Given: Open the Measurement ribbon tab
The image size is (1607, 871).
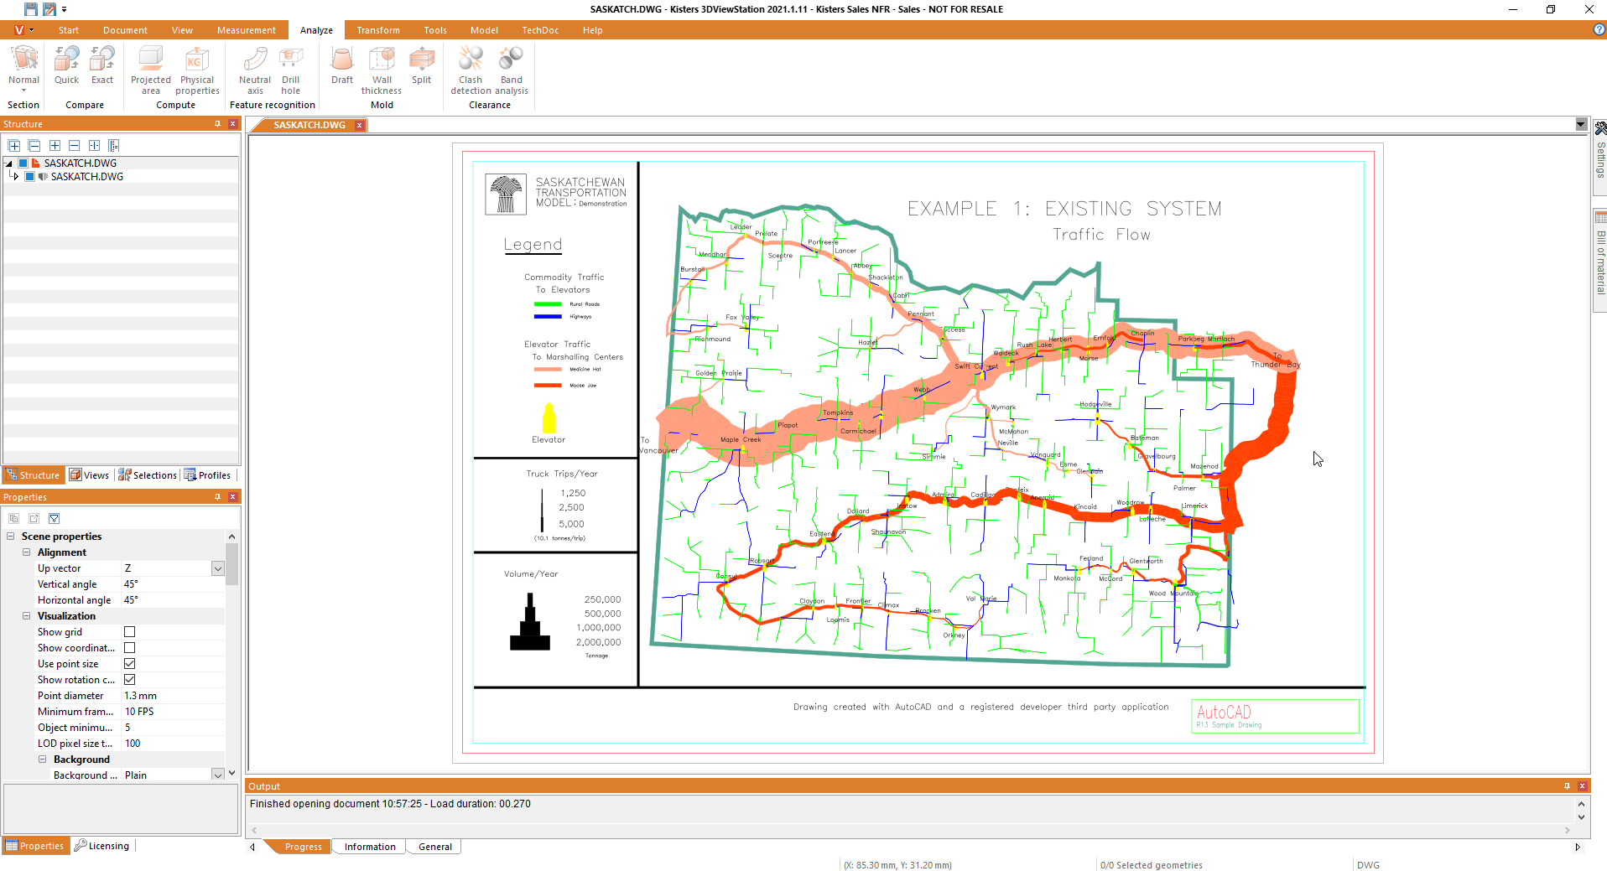Looking at the screenshot, I should (246, 30).
